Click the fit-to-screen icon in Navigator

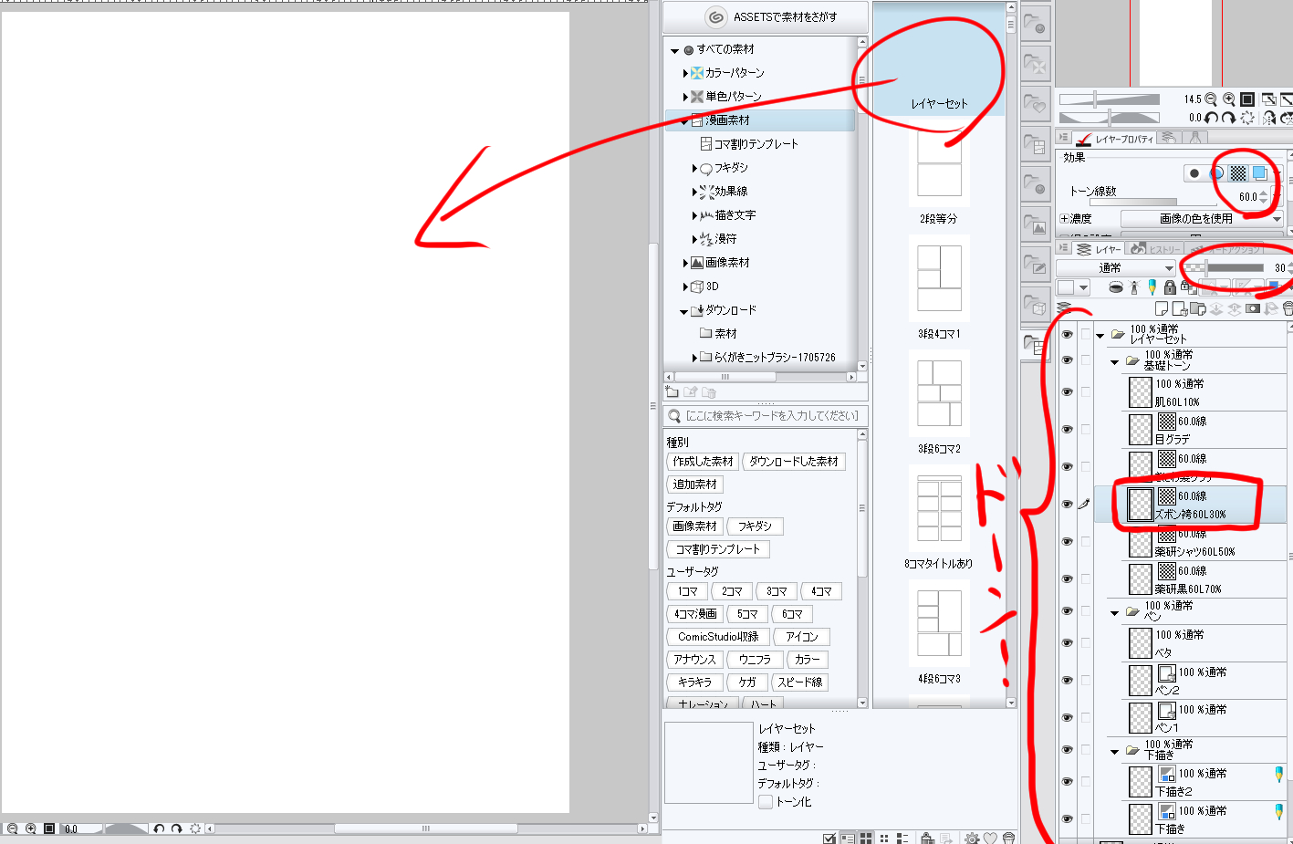1247,99
